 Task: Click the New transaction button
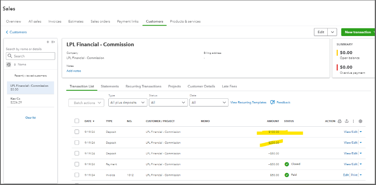point(358,32)
